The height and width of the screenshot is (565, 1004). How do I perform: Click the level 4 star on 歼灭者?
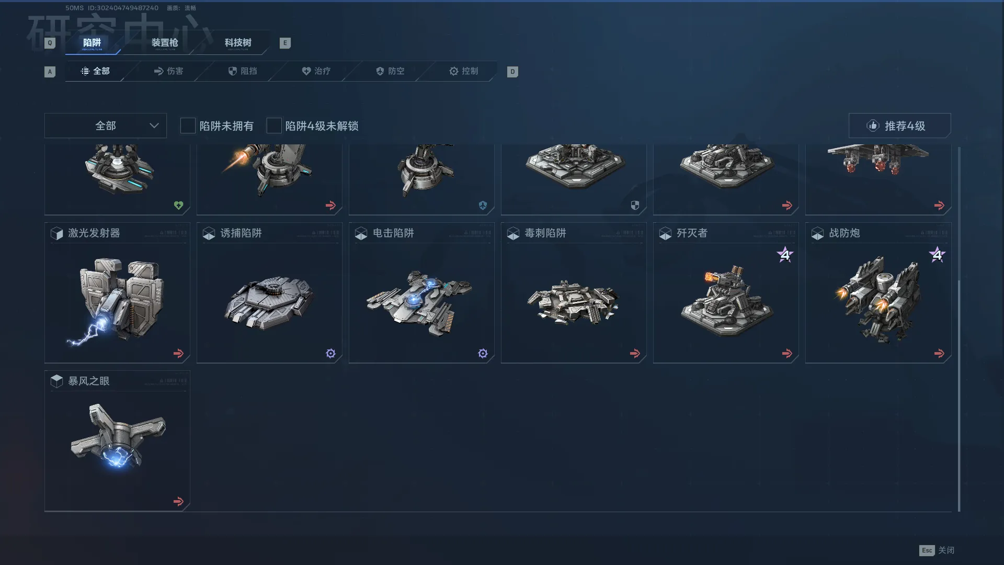[785, 255]
